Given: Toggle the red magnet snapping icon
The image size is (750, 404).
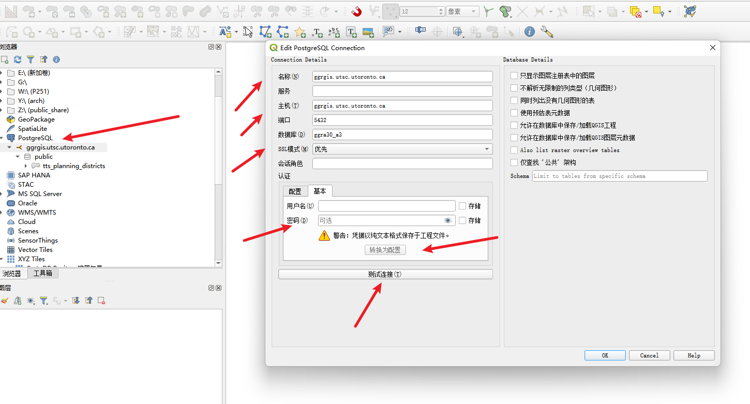Looking at the screenshot, I should (x=356, y=11).
